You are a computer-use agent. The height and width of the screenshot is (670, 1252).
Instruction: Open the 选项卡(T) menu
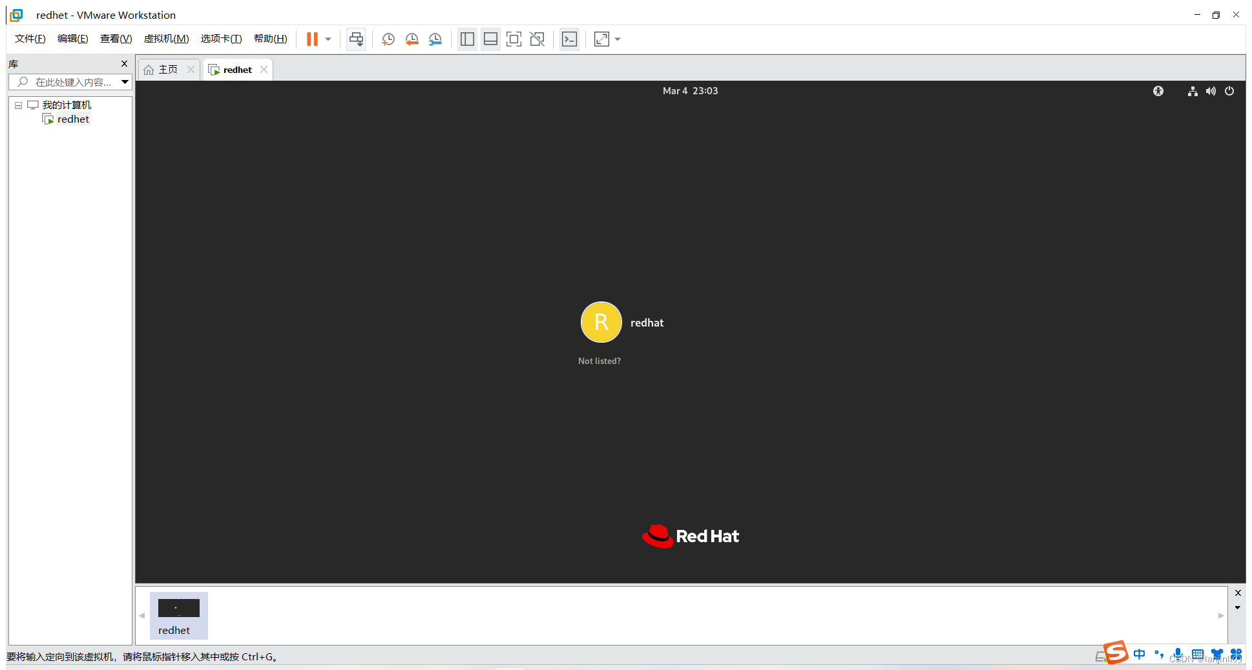tap(221, 39)
